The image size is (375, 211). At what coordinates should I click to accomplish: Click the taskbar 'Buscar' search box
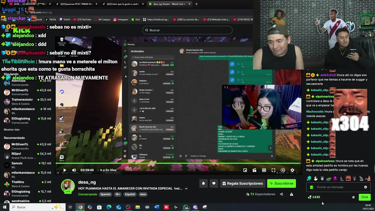coord(37,207)
